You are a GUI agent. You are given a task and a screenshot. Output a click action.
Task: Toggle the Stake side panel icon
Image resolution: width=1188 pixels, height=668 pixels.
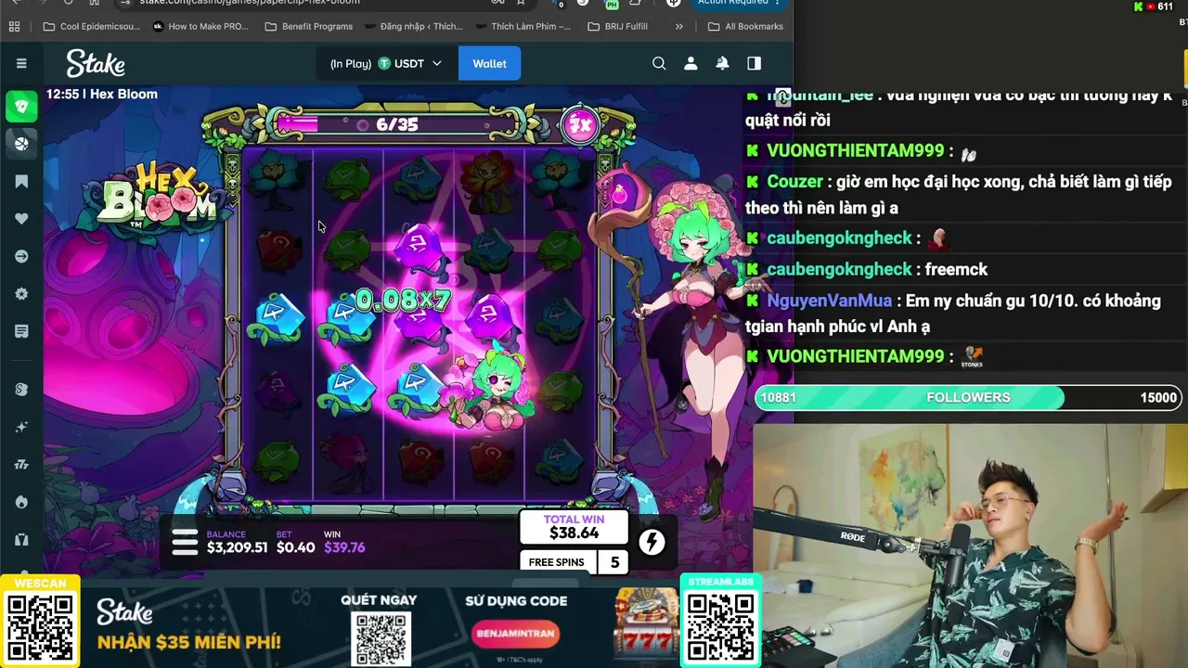[754, 63]
